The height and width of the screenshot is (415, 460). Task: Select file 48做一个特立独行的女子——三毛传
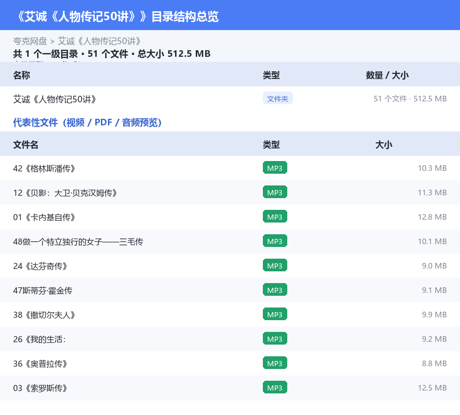(78, 242)
